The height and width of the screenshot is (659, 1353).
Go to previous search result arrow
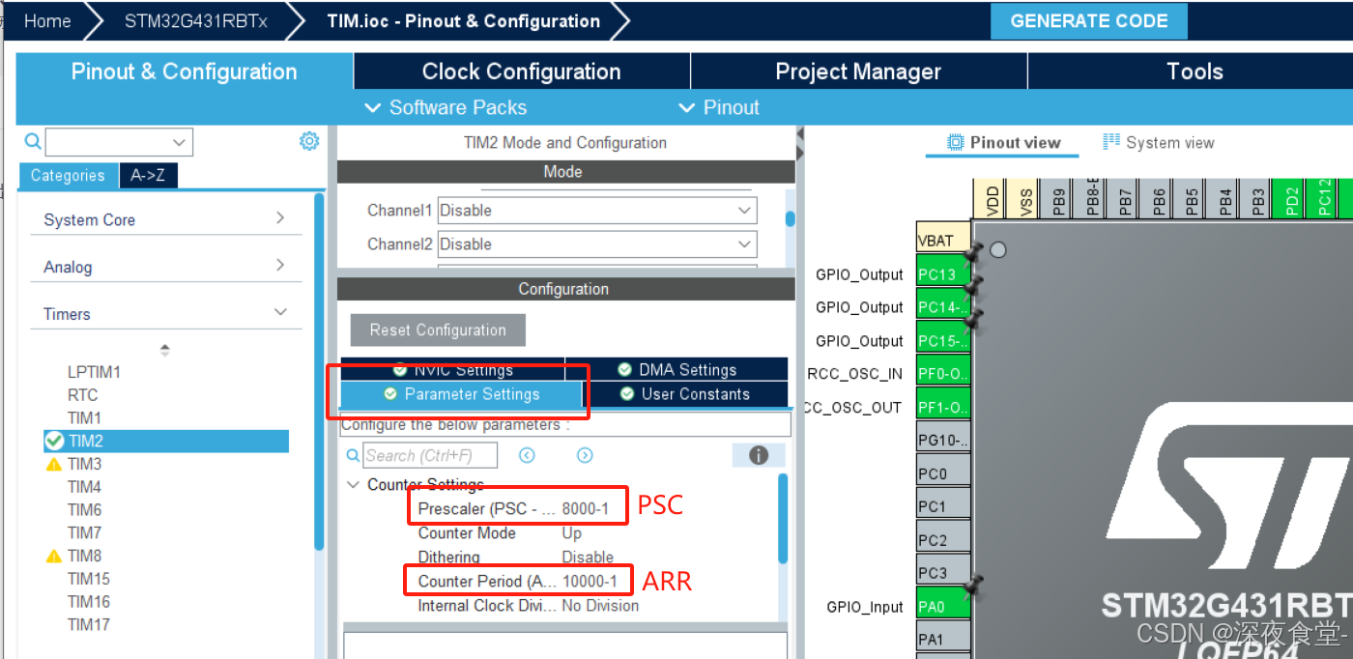527,455
